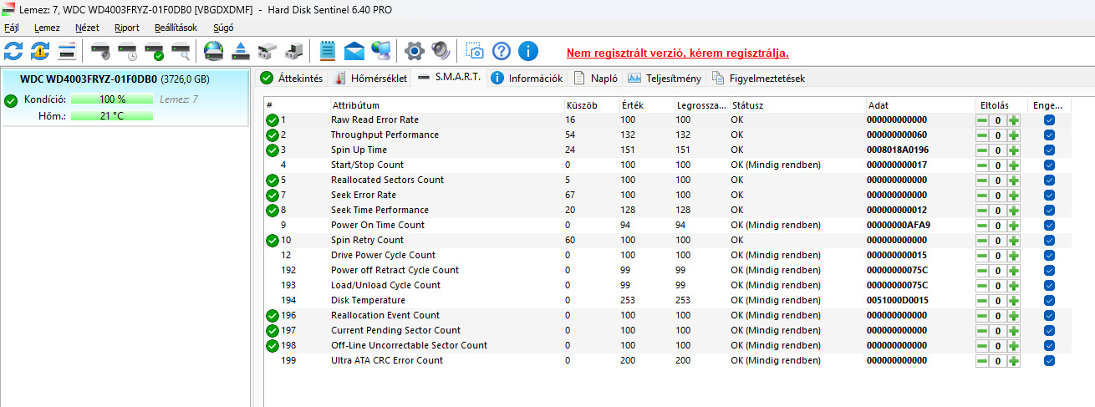Click green check icon on Reallocation Event Count row
Viewport: 1095px width, 407px height.
(272, 316)
